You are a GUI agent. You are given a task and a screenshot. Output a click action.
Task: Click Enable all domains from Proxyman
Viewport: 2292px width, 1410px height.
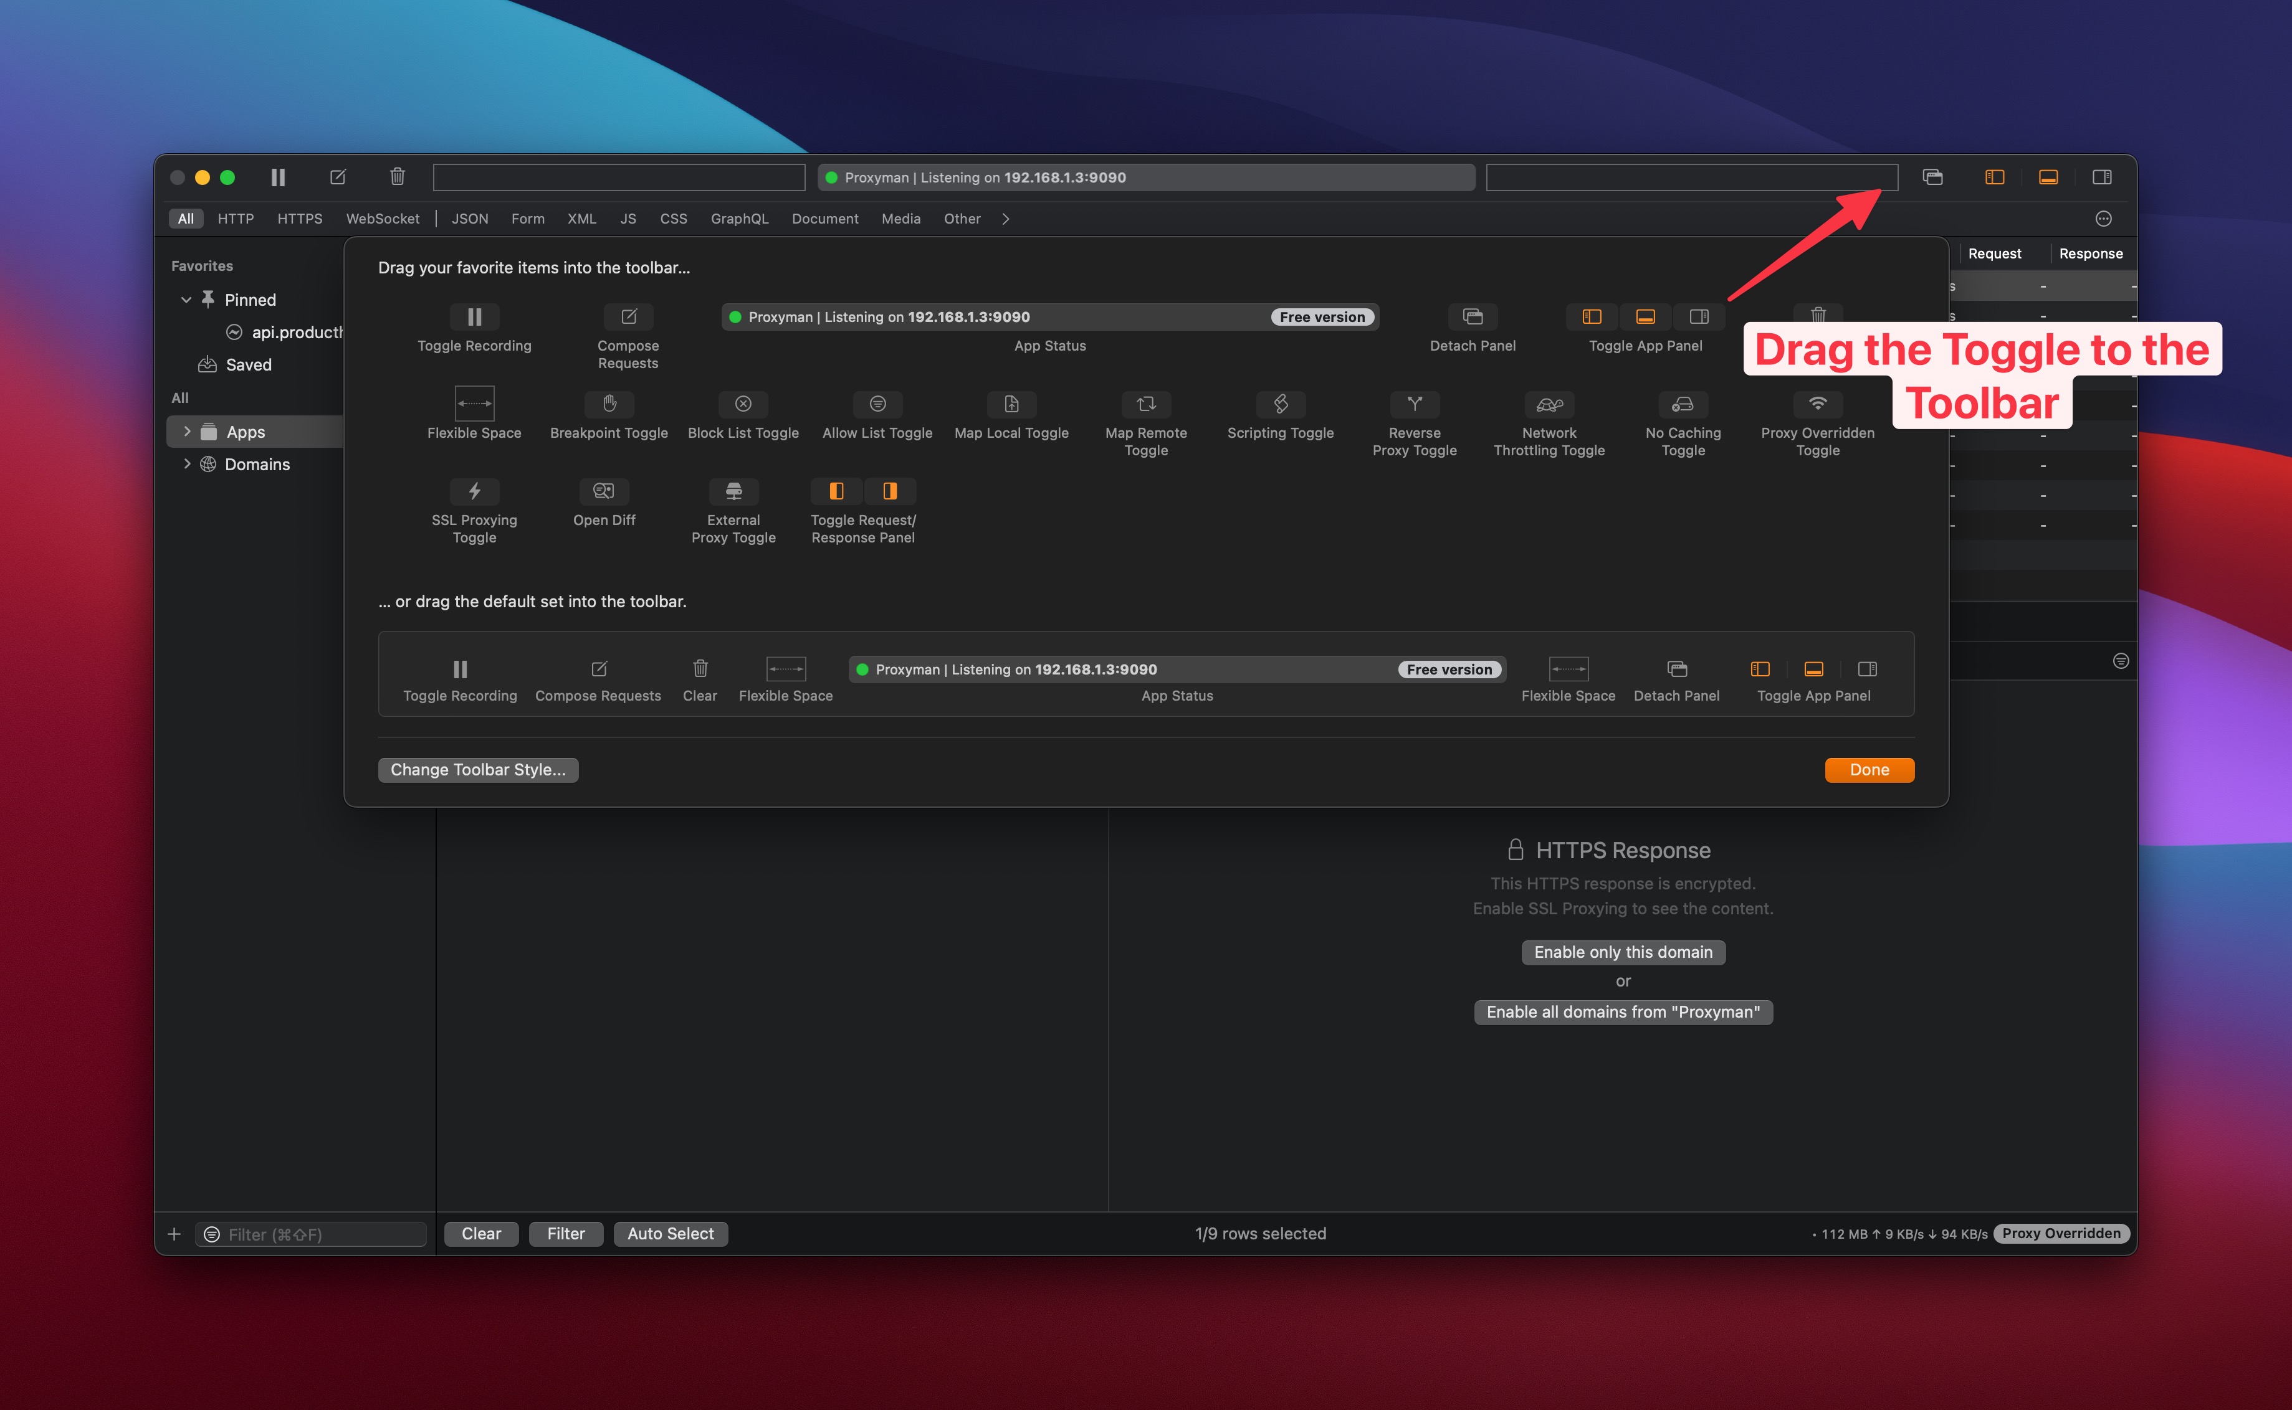[x=1623, y=1012]
